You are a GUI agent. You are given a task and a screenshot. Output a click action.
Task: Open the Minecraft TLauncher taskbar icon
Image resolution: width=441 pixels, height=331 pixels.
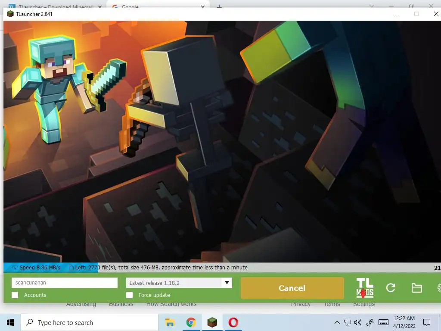pos(212,322)
